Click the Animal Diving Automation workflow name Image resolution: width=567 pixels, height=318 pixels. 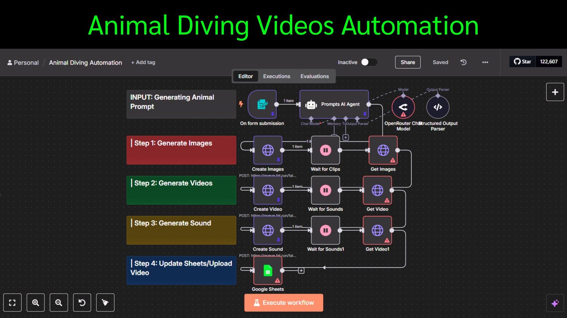85,63
